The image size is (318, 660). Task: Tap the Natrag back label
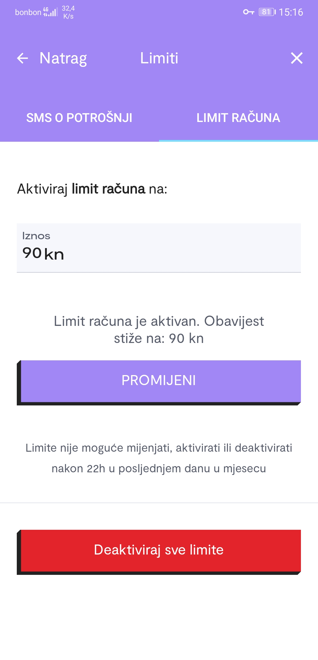tap(63, 58)
